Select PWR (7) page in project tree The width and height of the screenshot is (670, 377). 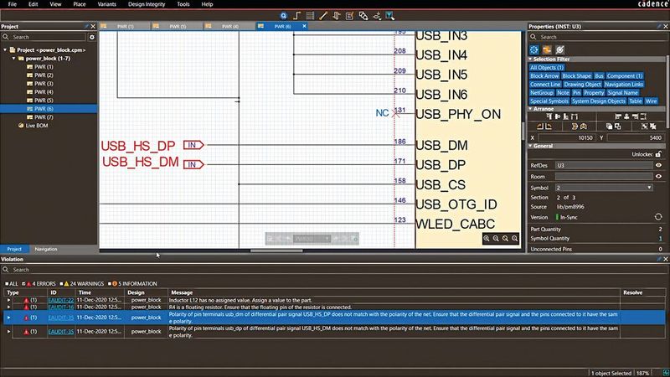44,117
